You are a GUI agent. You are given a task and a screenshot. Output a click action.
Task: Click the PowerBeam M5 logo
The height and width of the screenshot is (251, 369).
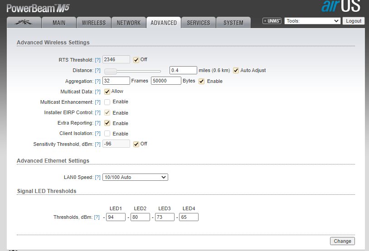pos(38,8)
